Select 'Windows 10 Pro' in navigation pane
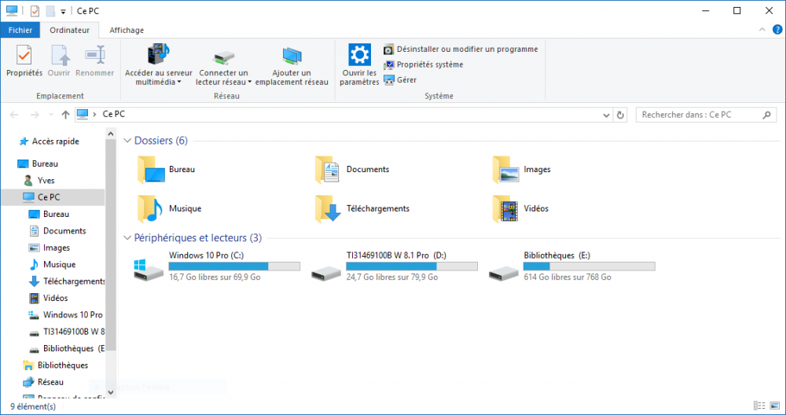 [66, 314]
